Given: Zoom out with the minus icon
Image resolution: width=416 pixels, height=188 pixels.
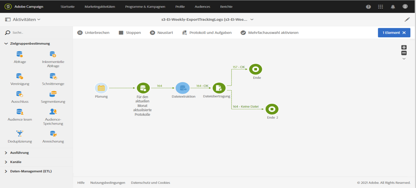Looking at the screenshot, I should point(404,53).
